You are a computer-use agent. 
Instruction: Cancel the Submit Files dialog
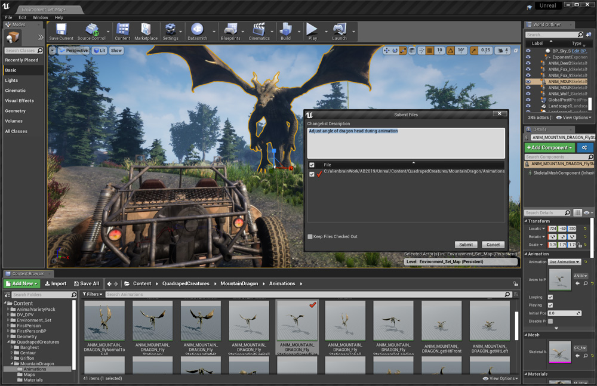tap(493, 245)
